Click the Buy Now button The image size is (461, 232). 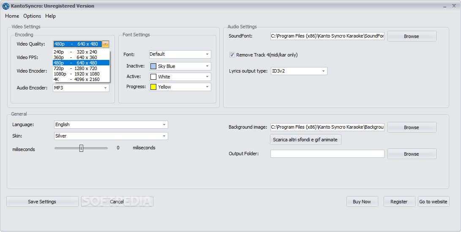[362, 202]
